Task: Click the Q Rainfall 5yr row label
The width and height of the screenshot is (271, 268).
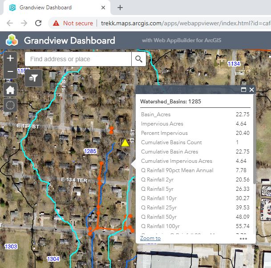Action: [x=157, y=189]
